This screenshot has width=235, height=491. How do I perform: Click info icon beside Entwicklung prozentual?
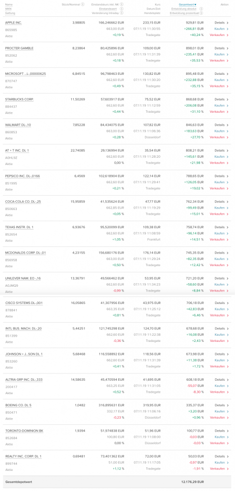pos(201,13)
